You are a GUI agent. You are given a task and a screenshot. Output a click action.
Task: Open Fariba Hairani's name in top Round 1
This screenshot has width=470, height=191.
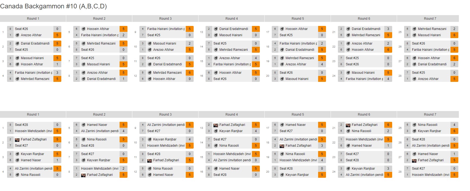(x=34, y=73)
